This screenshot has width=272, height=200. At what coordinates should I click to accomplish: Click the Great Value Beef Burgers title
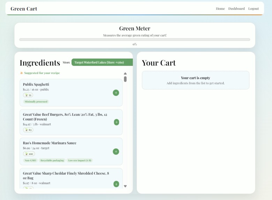tap(65, 117)
